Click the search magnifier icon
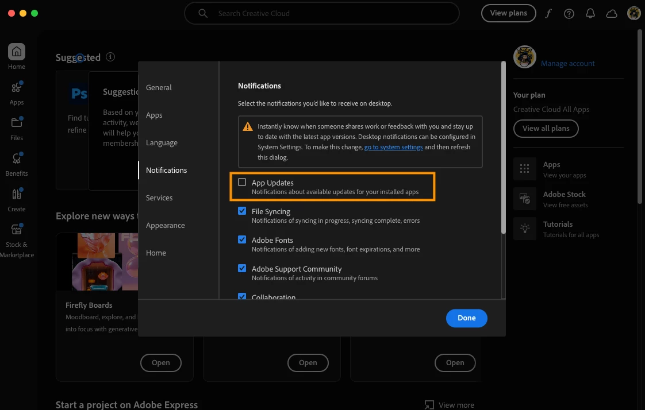645x410 pixels. pos(203,13)
